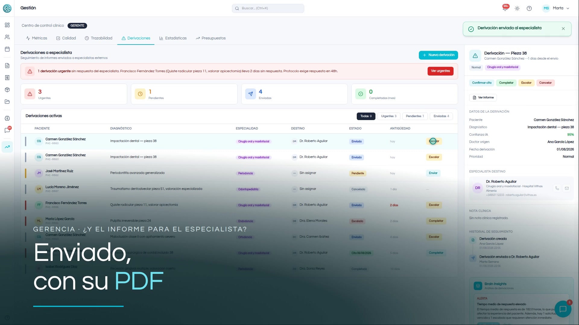Viewport: 579px width, 325px height.
Task: Click the Ver urgentes button
Action: click(440, 71)
